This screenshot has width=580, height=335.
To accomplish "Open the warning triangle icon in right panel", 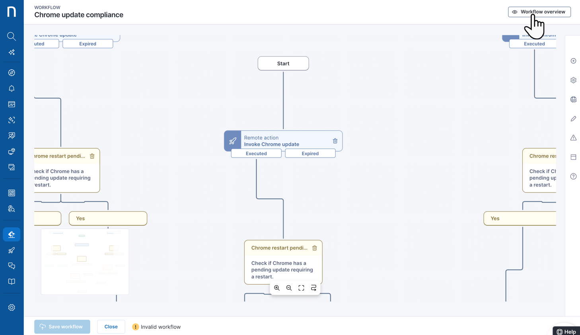I will 573,138.
